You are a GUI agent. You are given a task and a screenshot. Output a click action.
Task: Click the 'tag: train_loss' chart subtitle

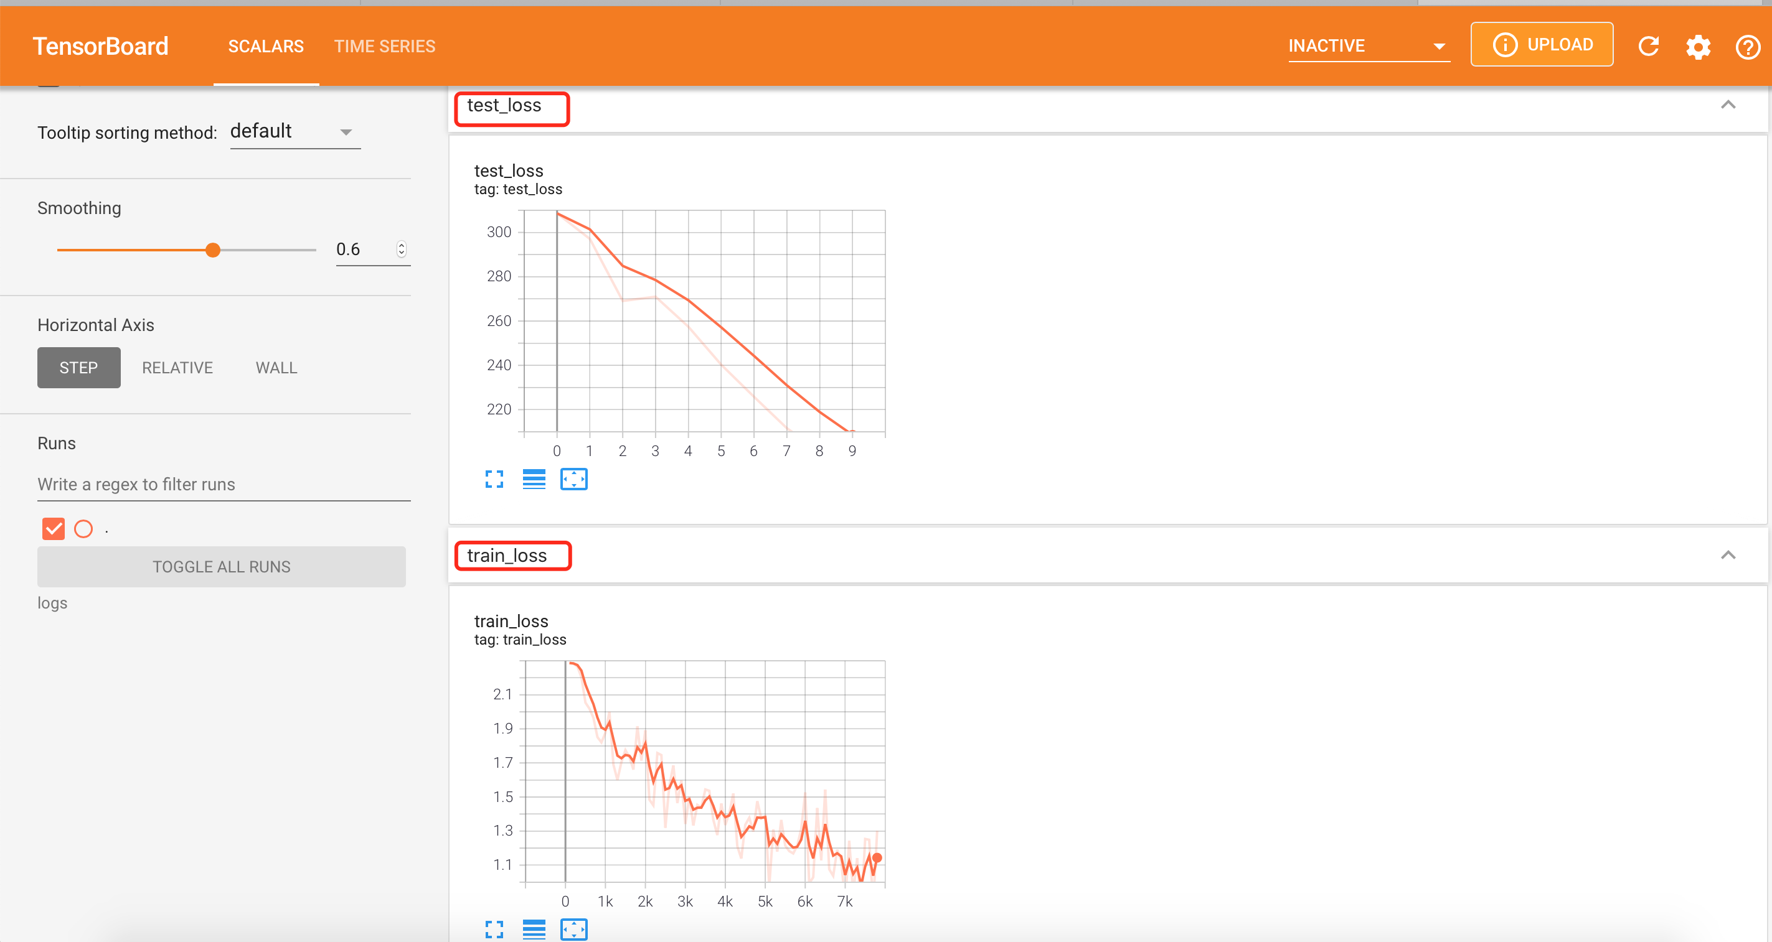click(520, 640)
